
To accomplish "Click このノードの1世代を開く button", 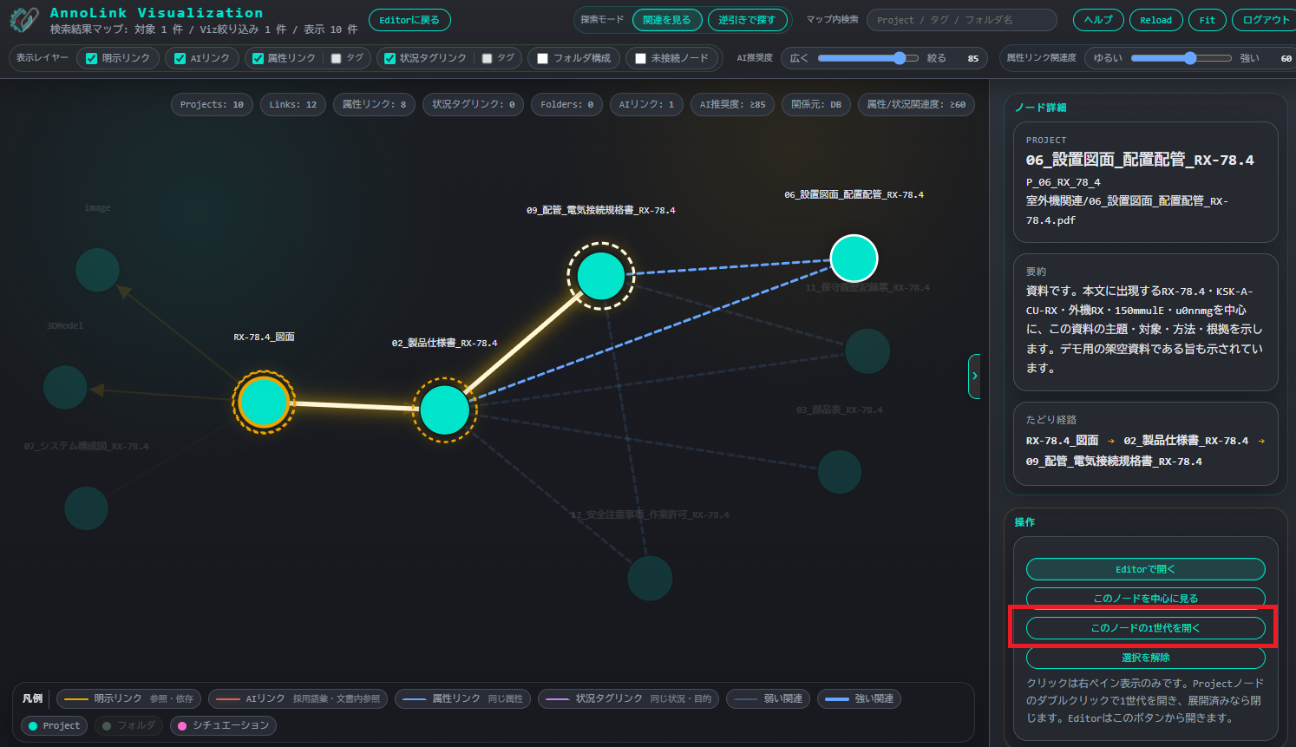I will (1145, 627).
